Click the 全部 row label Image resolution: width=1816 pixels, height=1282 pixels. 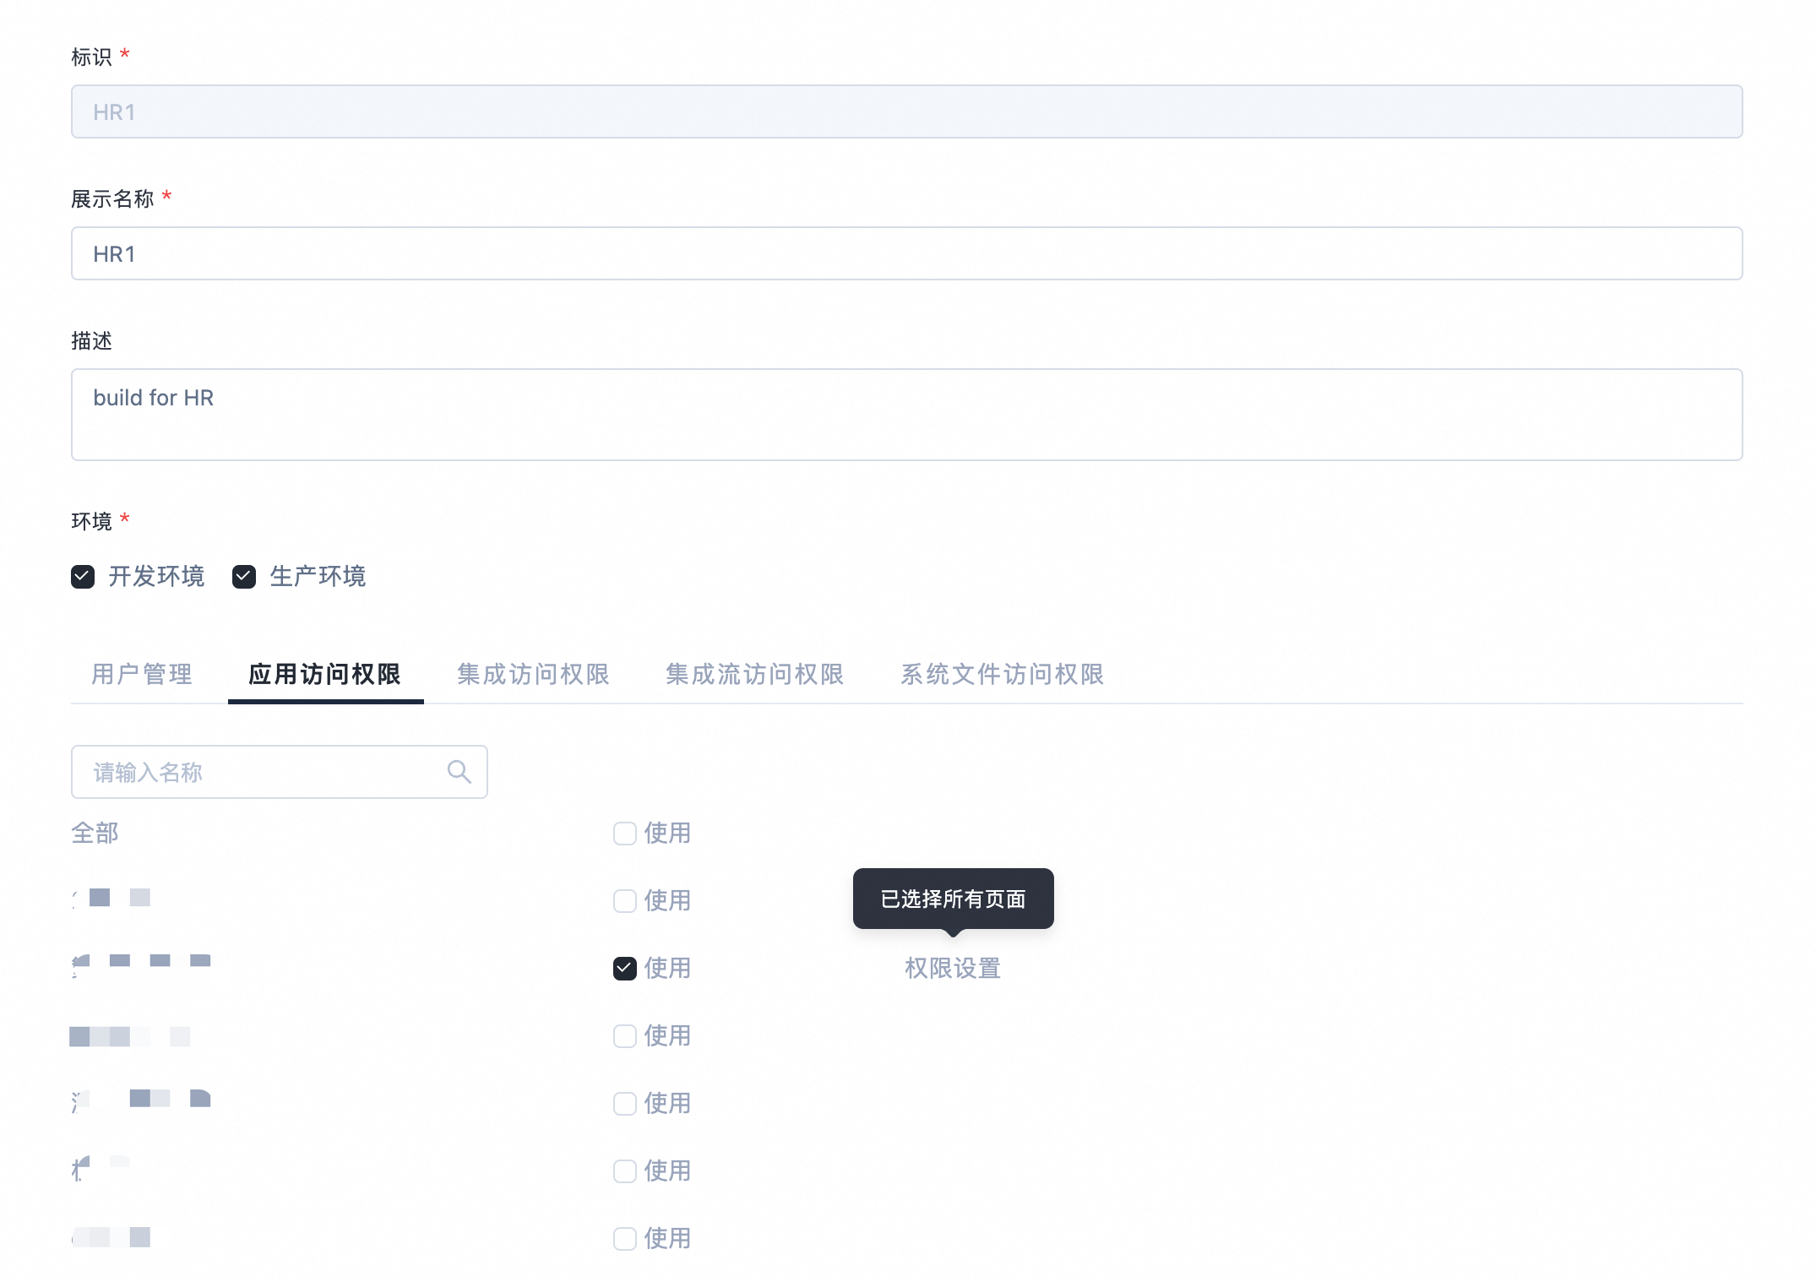pos(95,834)
